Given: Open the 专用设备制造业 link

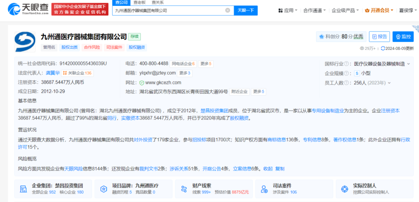Looking at the screenshot, I should [328, 111].
